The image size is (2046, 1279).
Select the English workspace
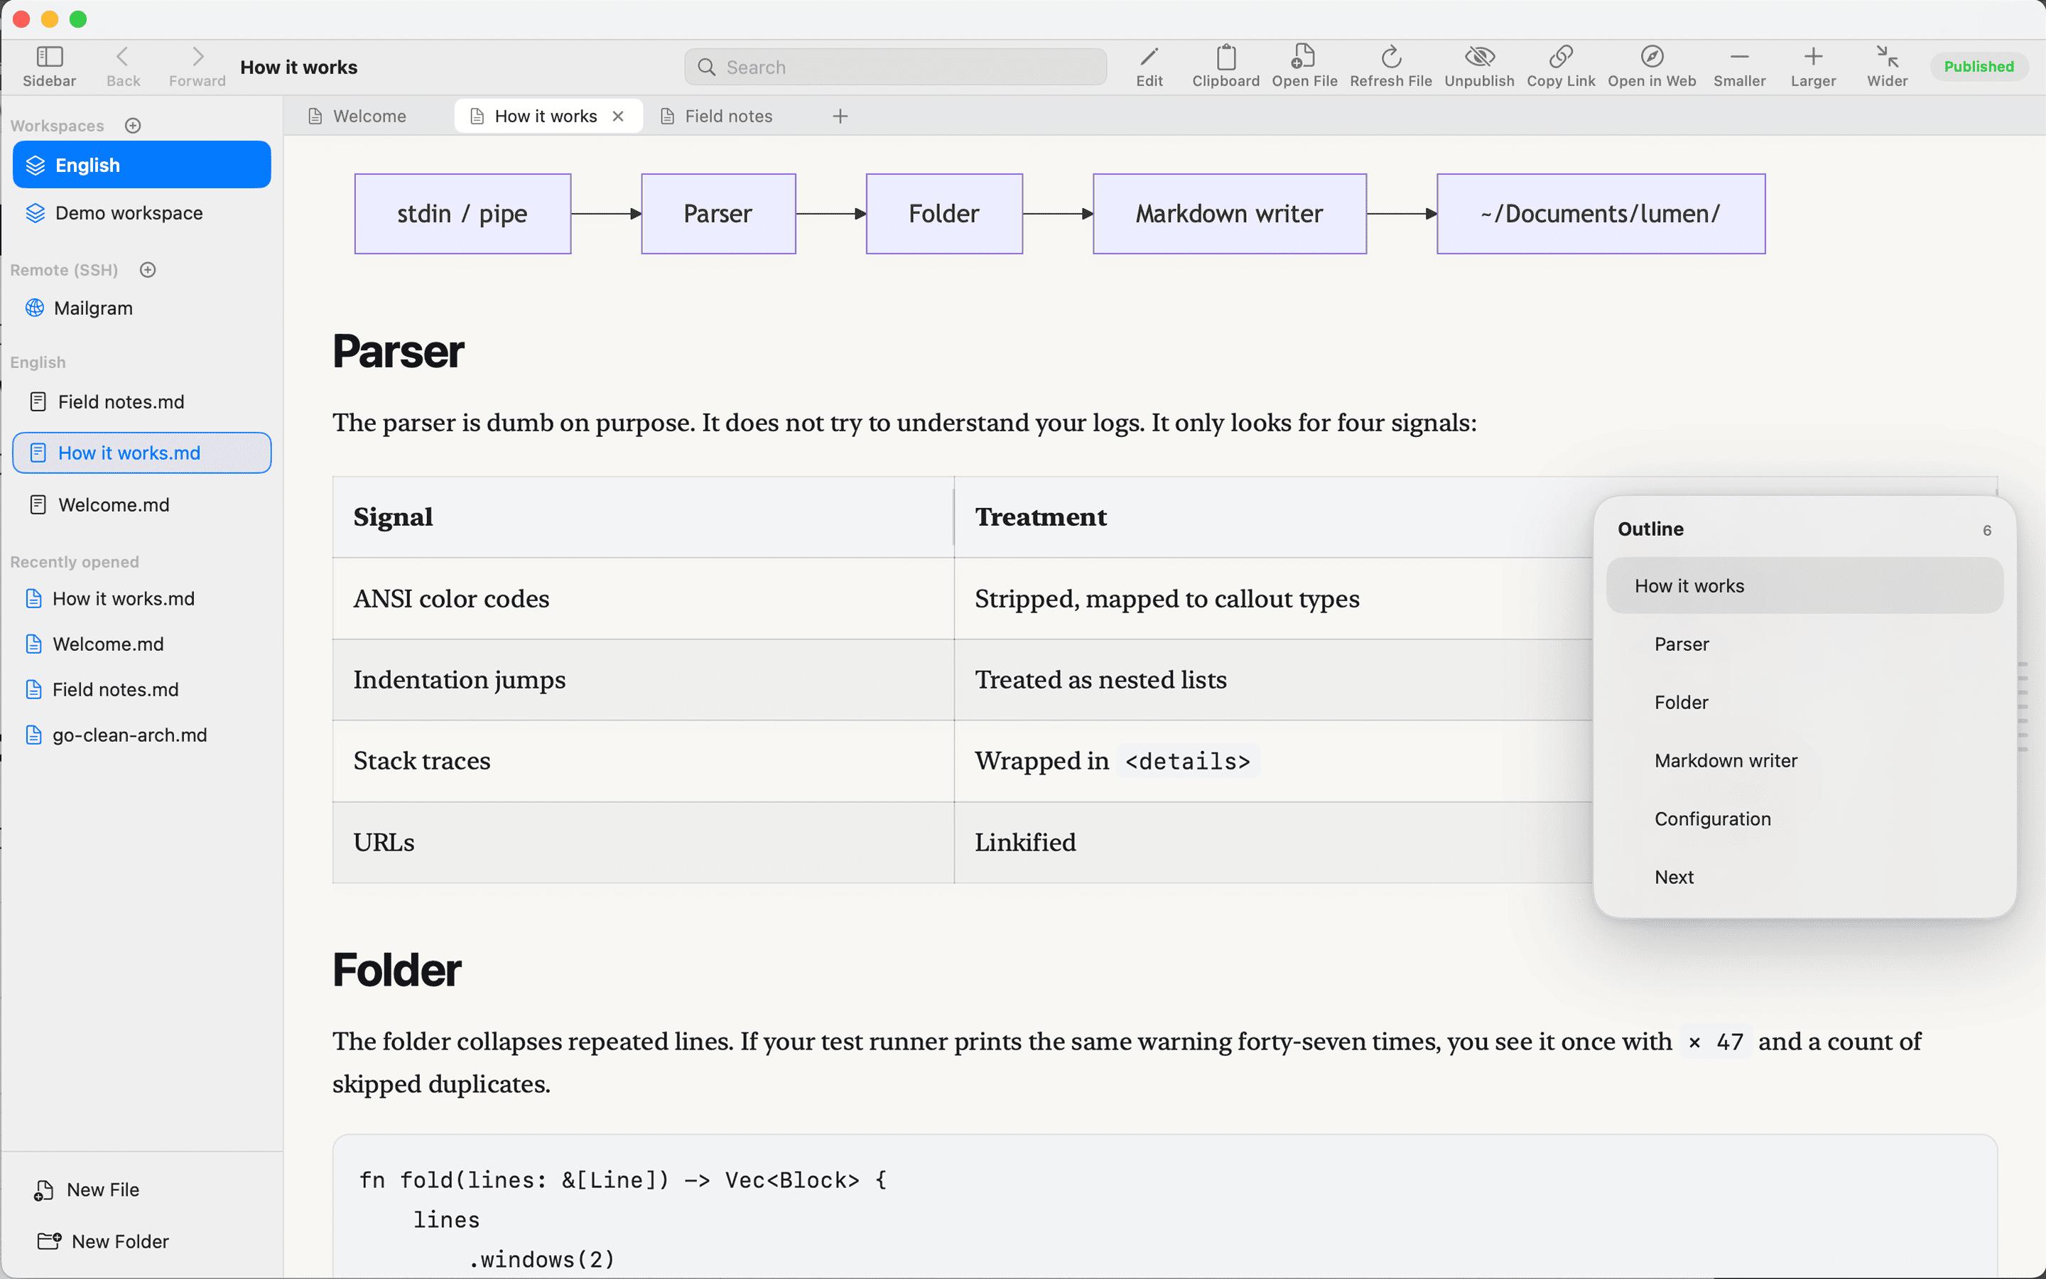click(x=142, y=165)
